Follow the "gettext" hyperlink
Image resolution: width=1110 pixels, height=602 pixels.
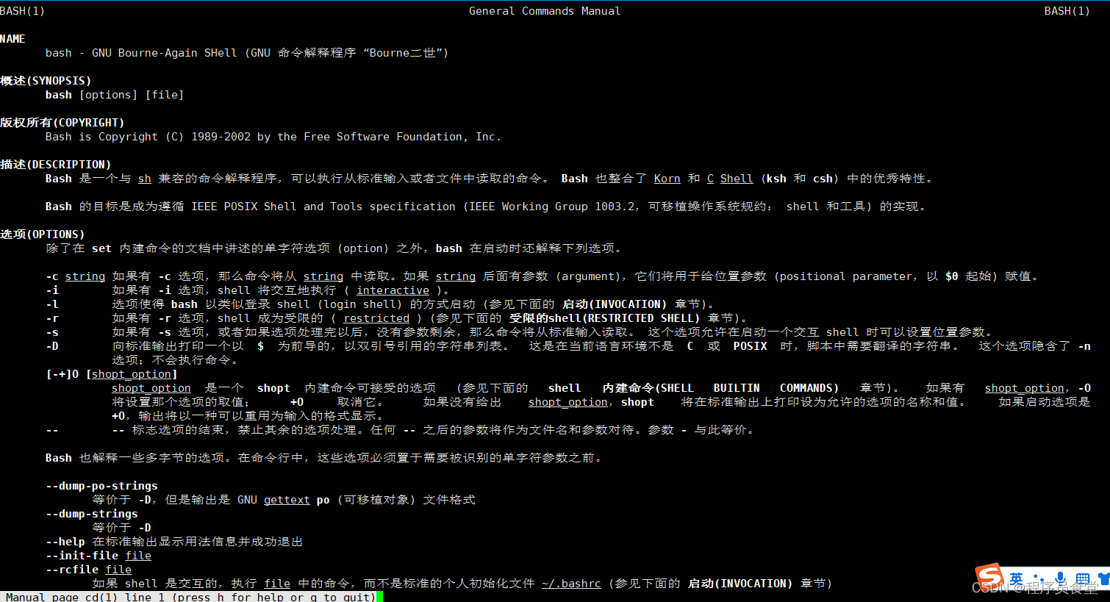pyautogui.click(x=287, y=499)
